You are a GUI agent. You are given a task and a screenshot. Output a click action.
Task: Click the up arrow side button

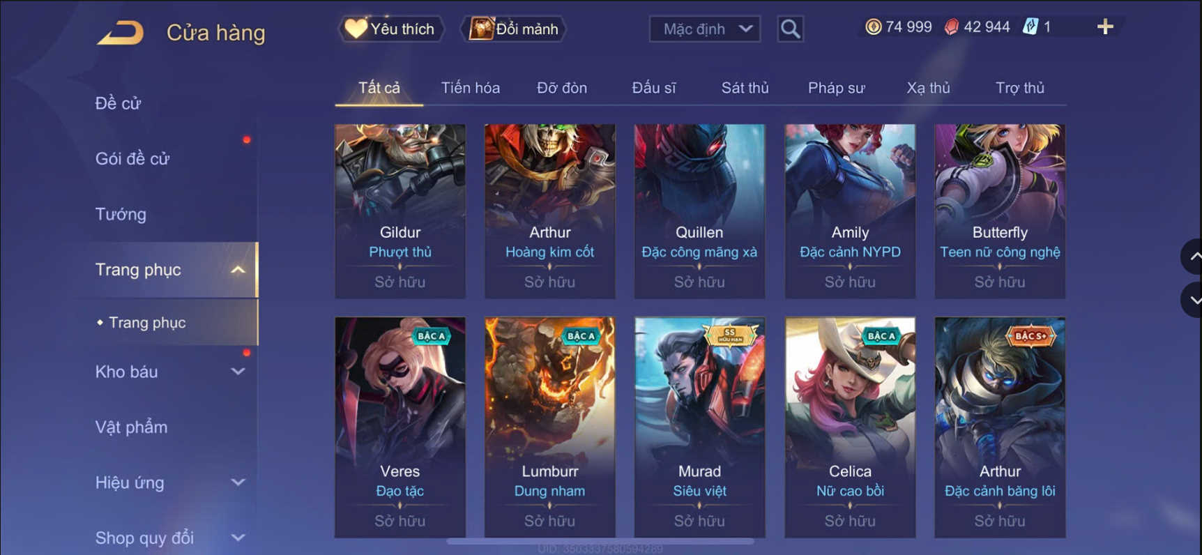[x=1193, y=257]
